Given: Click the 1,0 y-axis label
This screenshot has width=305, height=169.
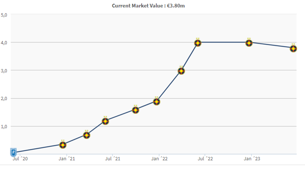Looking at the screenshot, I should [x=4, y=127].
